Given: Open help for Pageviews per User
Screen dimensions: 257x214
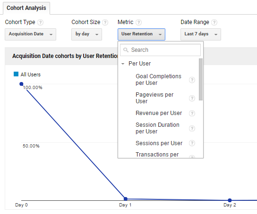Looking at the screenshot, I should [x=192, y=98].
